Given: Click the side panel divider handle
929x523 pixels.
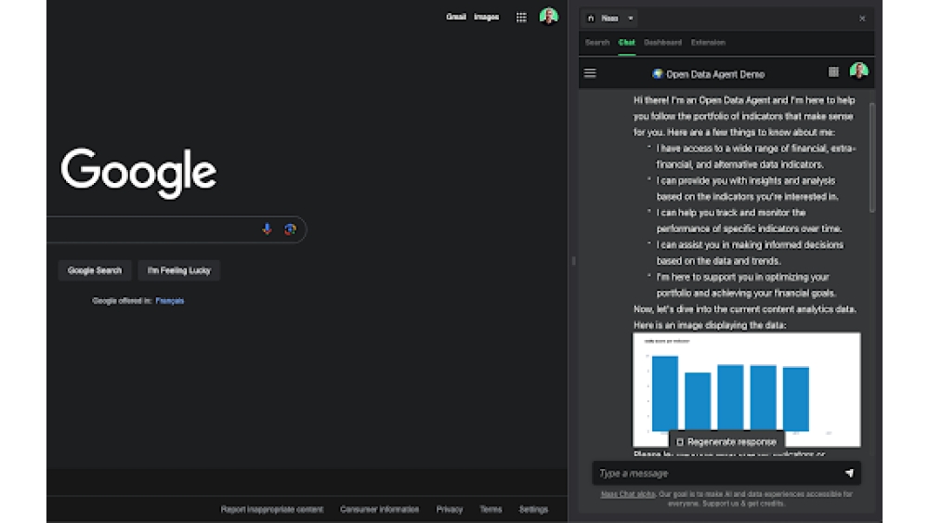Looking at the screenshot, I should tap(573, 261).
